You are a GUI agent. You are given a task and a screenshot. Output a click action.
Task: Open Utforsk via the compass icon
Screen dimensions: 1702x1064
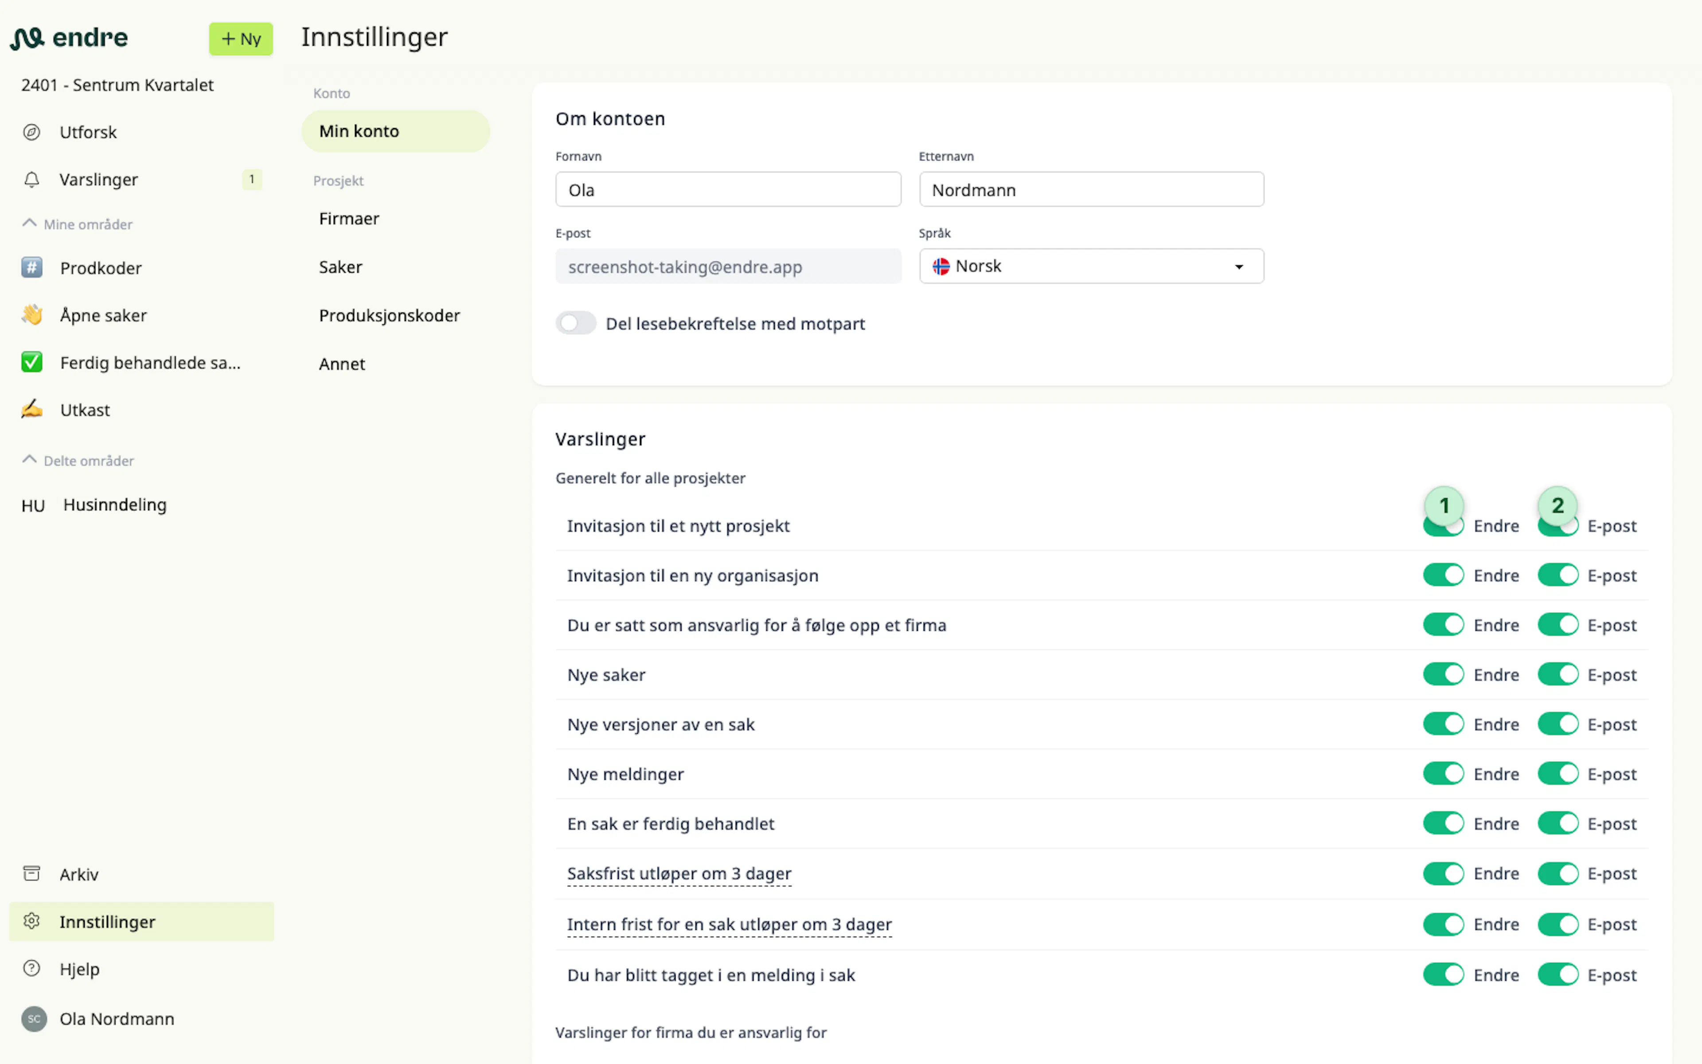pos(31,132)
